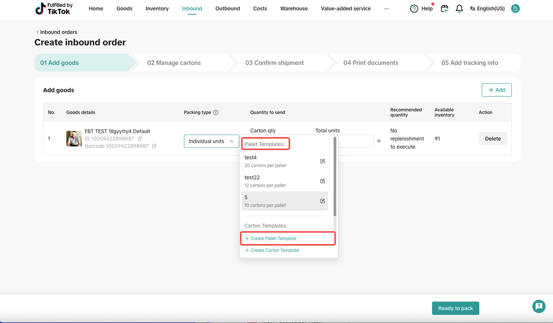The height and width of the screenshot is (323, 553).
Task: Open the English(US) language selector
Action: 487,9
